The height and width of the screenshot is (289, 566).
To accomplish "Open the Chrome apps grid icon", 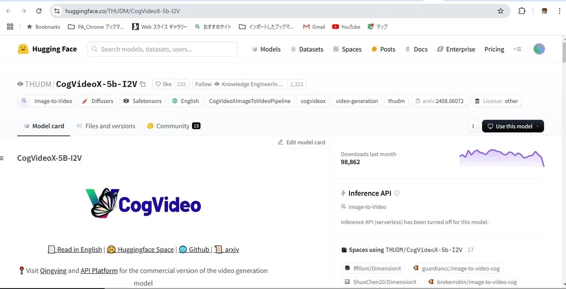I will click(x=10, y=27).
